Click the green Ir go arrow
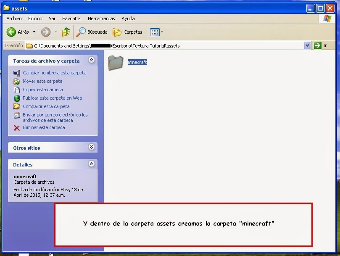Screen dimensions: 340x256 317,45
